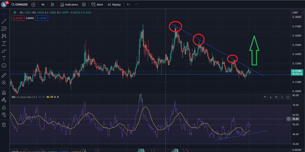
Task: Open the user profile avatar menu
Action: (4, 5)
